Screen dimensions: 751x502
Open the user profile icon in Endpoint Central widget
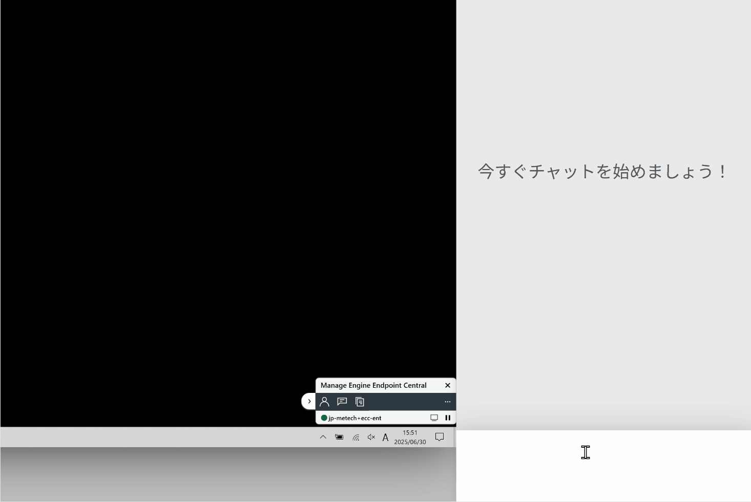(324, 402)
